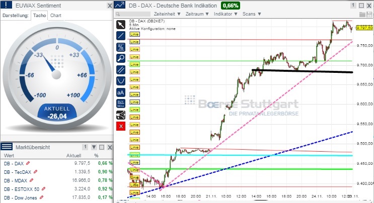The image size is (374, 203).
Task: Click the megaphone alert tool
Action: pos(121,115)
